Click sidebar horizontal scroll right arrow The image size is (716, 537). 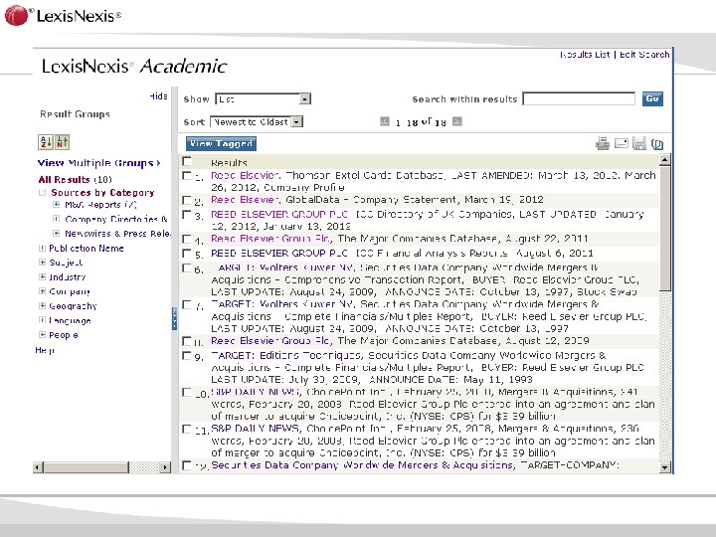click(165, 467)
